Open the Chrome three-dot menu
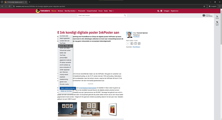The width and height of the screenshot is (222, 120). pyautogui.click(x=220, y=6)
